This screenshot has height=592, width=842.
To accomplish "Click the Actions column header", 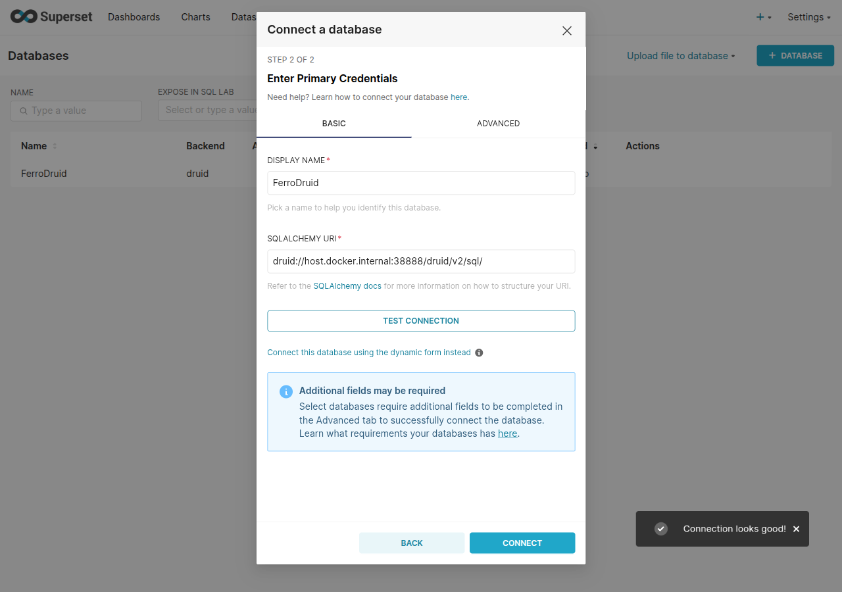I will click(x=643, y=146).
